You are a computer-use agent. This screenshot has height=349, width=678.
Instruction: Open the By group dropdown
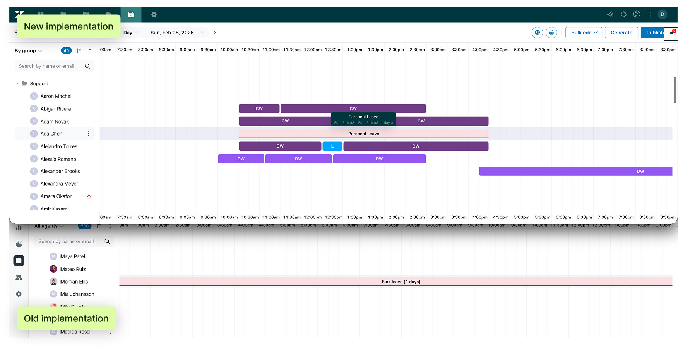click(28, 51)
